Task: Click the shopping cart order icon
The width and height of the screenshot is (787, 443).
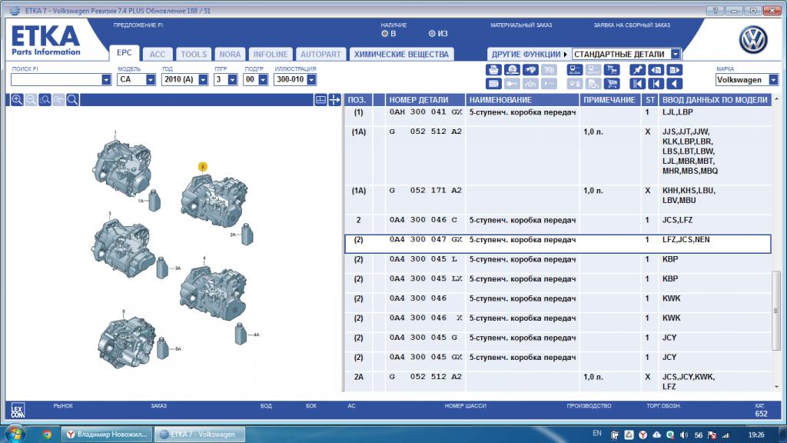Action: [613, 84]
